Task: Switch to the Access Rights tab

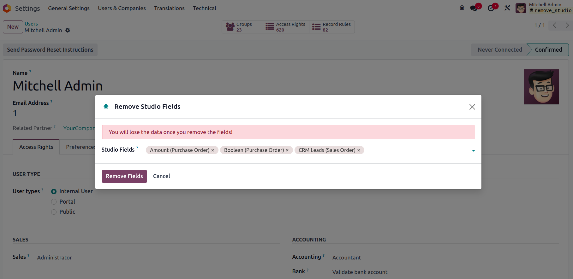Action: pos(36,147)
